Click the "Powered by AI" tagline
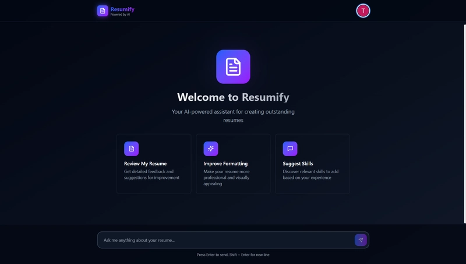Screen dimensions: 466x264 point(120,15)
